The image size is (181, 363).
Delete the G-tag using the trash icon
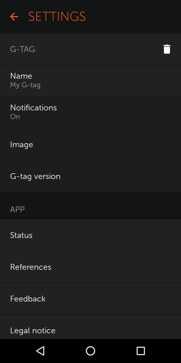tap(167, 49)
